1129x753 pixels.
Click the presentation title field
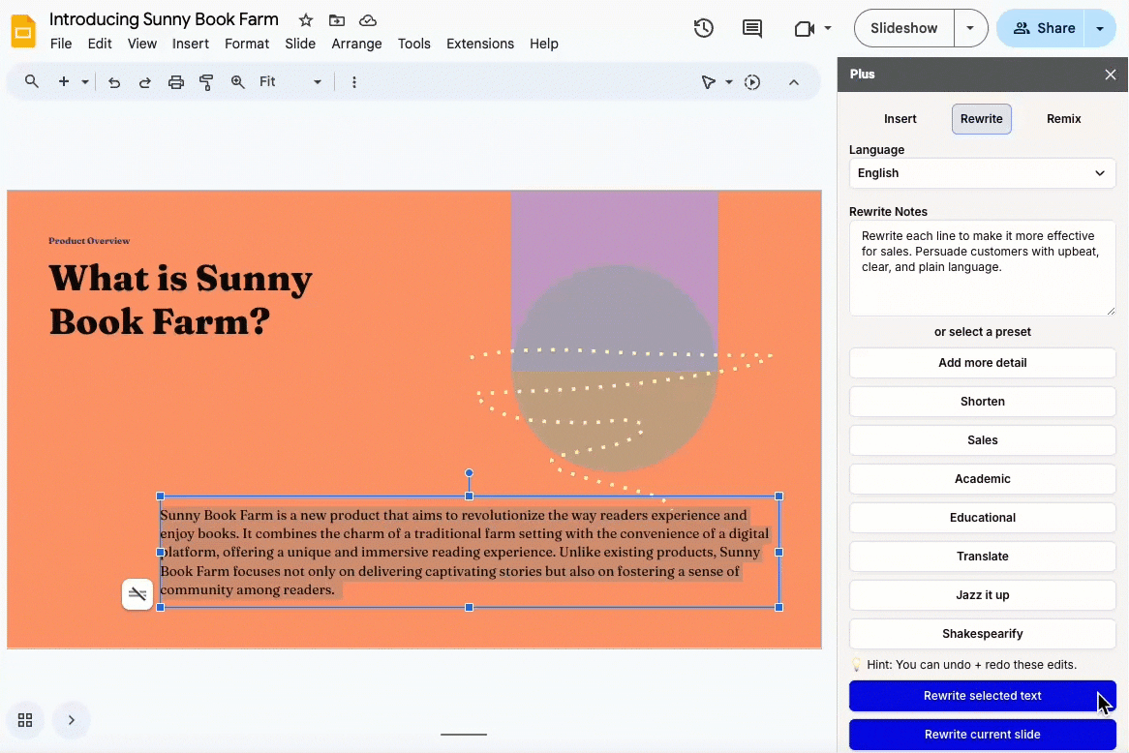(164, 19)
